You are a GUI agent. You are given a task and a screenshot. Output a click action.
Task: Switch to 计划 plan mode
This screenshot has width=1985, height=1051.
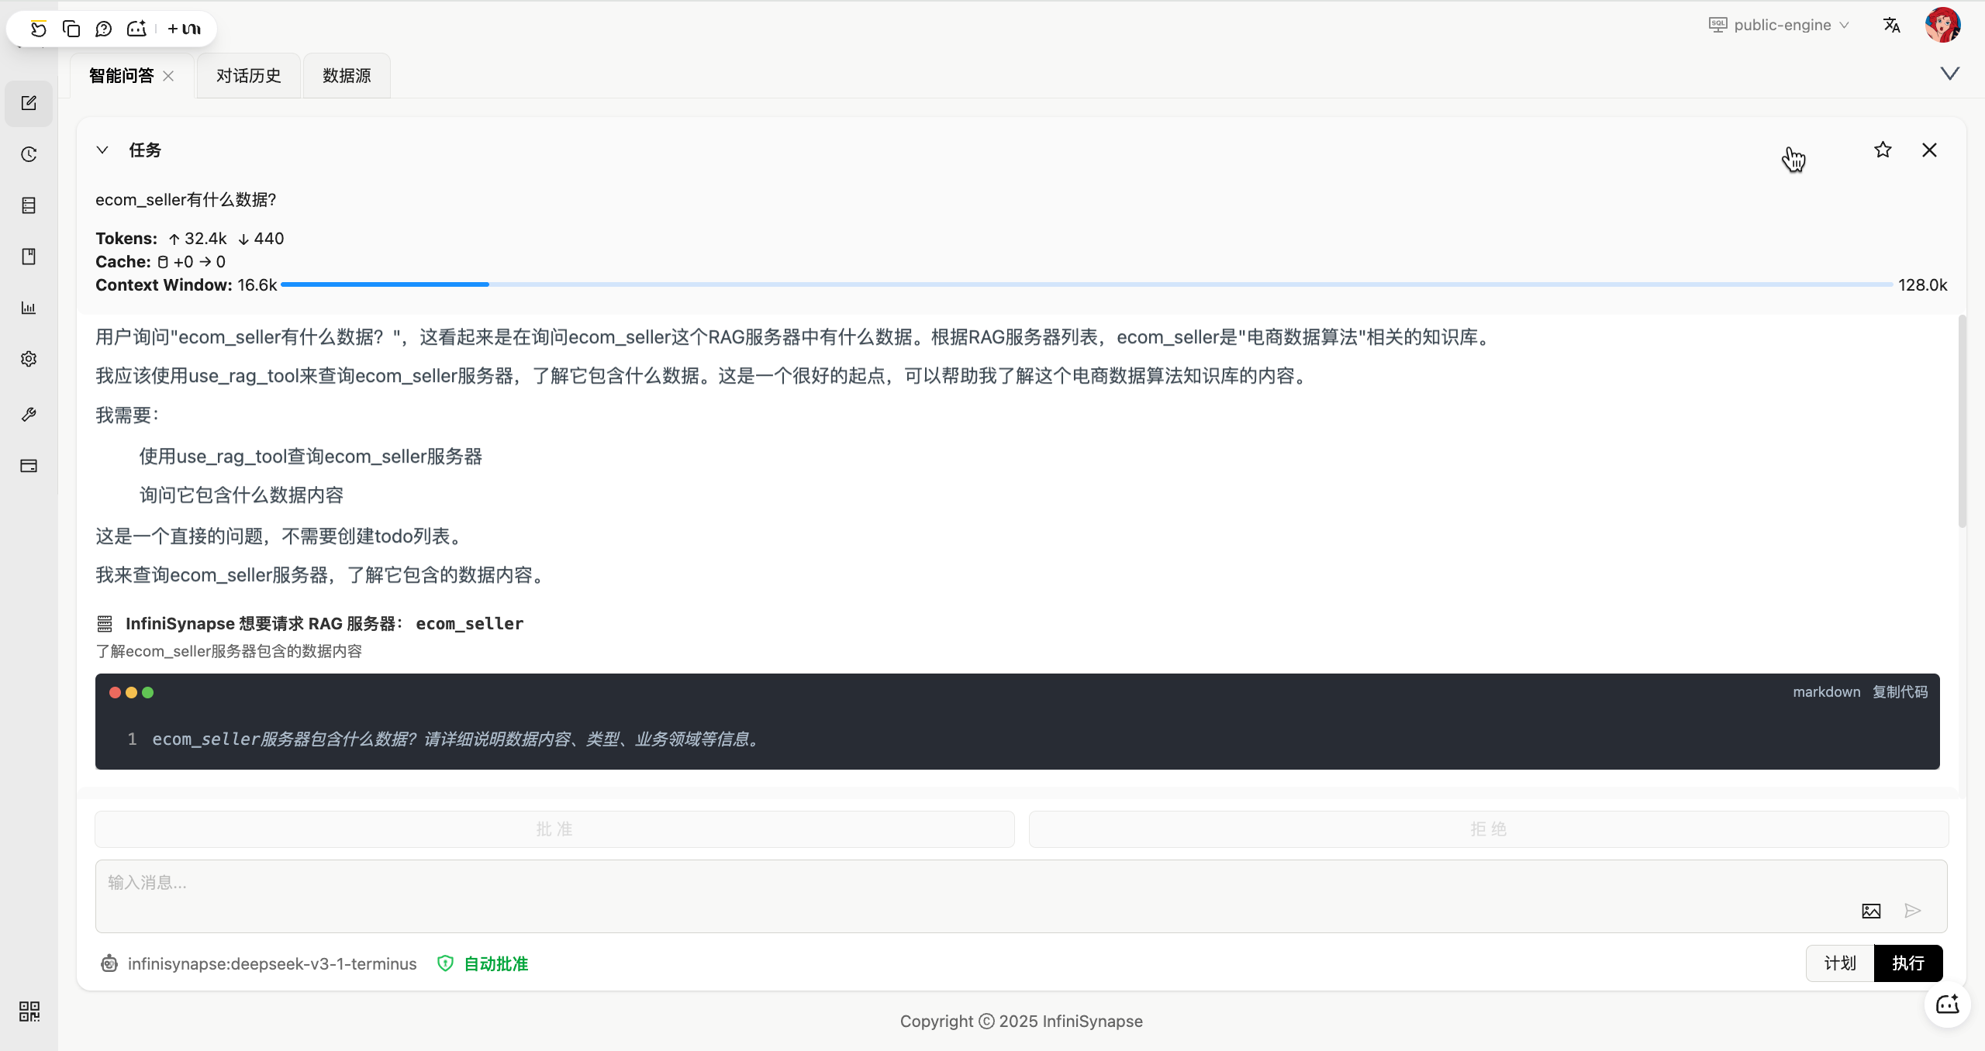[1840, 963]
